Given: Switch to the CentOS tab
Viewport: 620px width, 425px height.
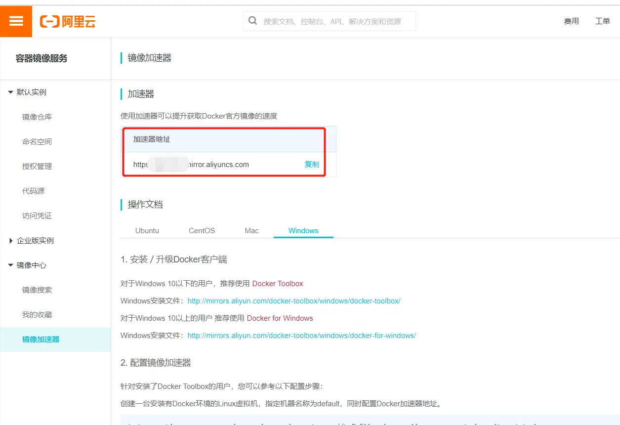Looking at the screenshot, I should point(202,231).
